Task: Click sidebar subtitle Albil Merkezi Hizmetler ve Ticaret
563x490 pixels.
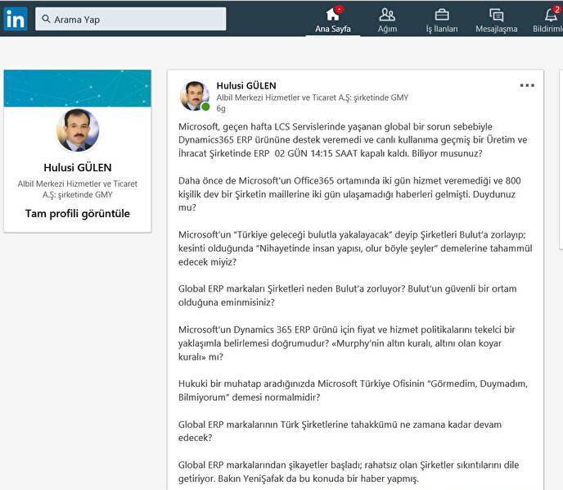Action: (78, 189)
